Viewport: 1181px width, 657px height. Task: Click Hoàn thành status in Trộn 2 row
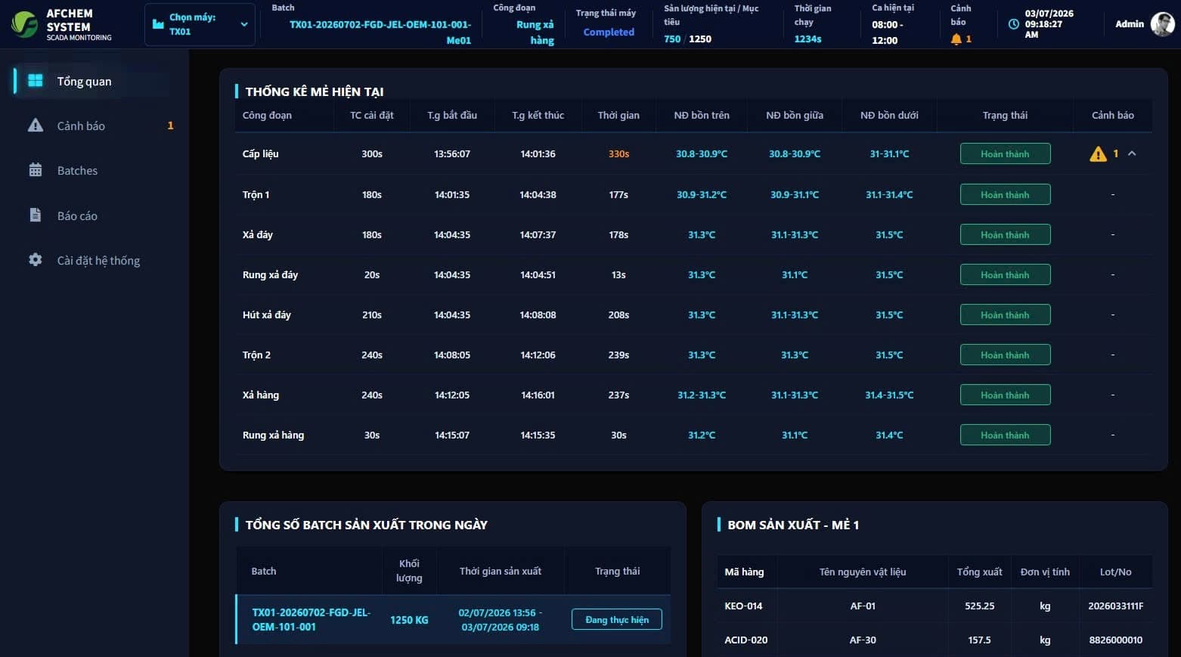pos(1005,355)
